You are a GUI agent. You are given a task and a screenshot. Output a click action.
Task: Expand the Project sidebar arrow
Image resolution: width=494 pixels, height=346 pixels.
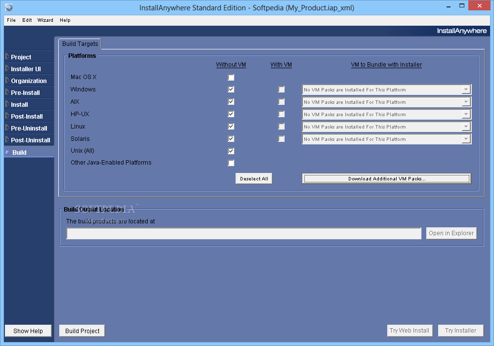tap(7, 56)
